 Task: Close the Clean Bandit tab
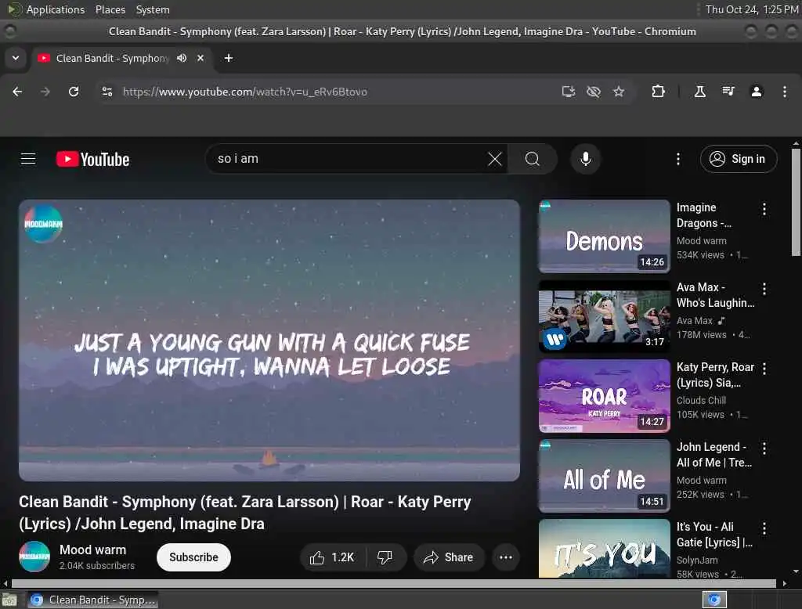click(200, 58)
